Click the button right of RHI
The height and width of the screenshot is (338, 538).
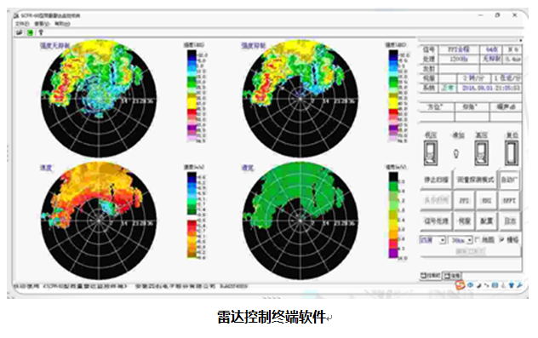click(509, 200)
